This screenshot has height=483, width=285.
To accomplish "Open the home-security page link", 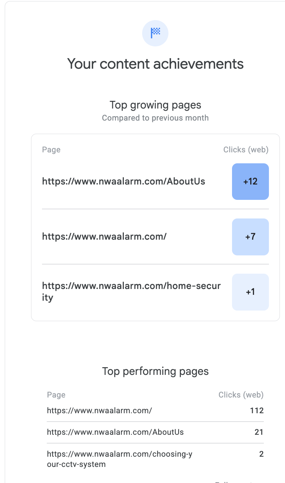I will point(132,292).
